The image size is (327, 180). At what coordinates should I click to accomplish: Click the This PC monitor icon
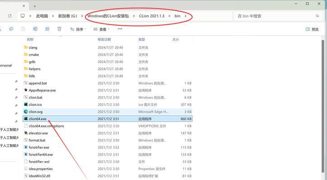(x=23, y=16)
